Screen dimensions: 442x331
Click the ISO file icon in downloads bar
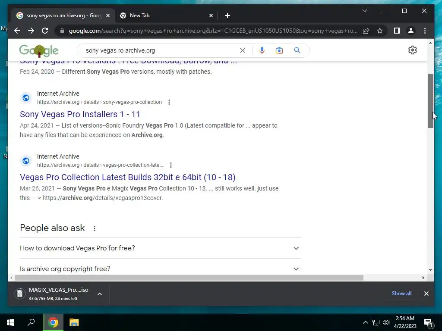click(x=20, y=294)
